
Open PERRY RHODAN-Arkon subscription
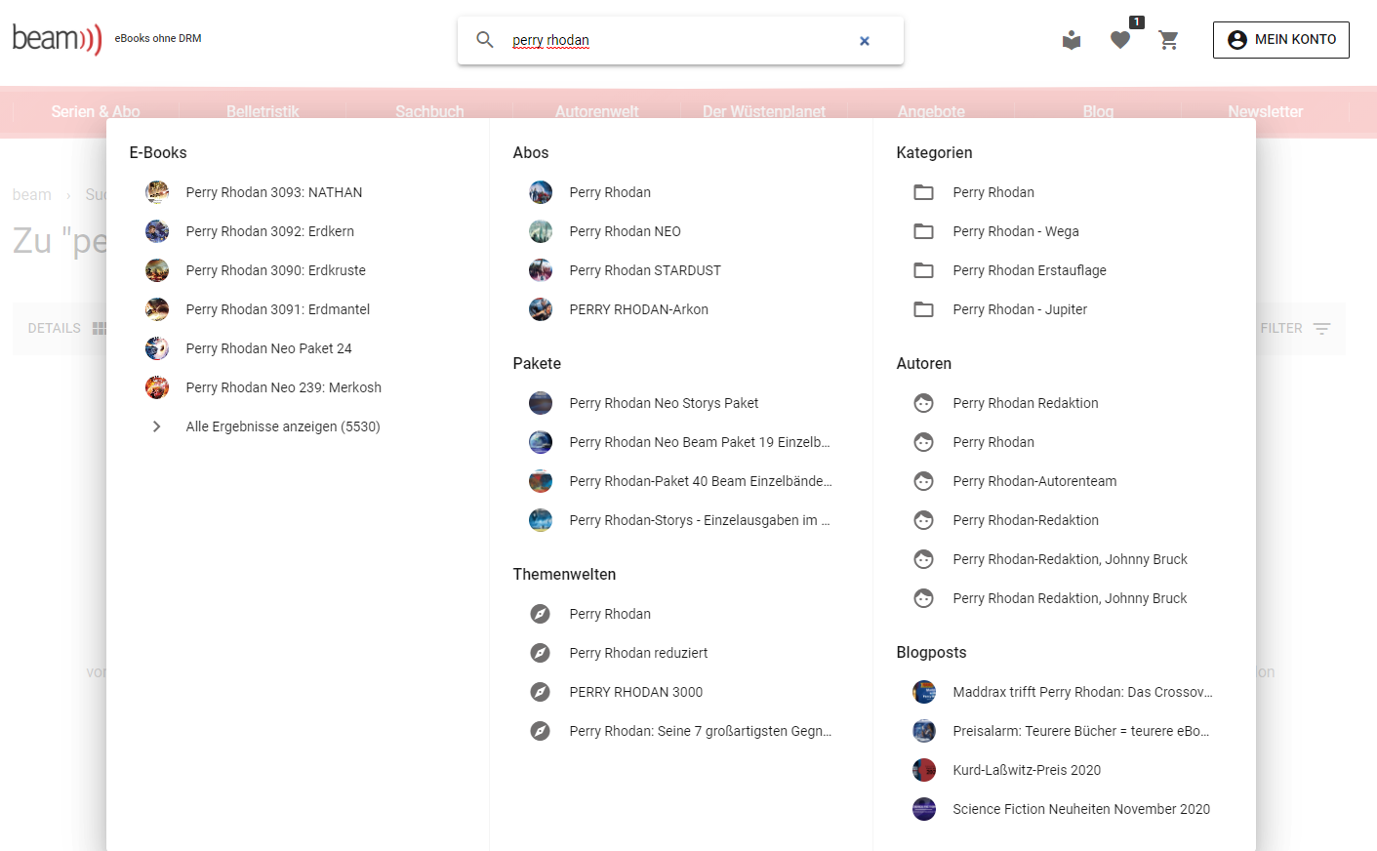(638, 309)
